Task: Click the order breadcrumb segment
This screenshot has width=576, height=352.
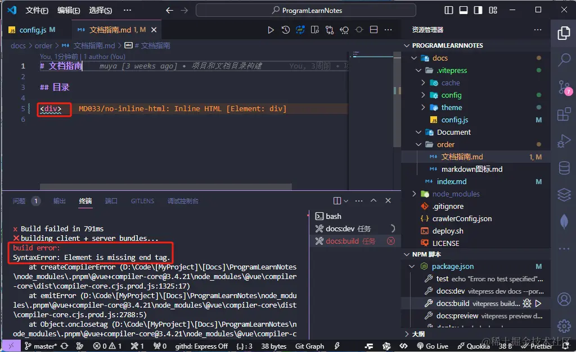Action: coord(43,46)
